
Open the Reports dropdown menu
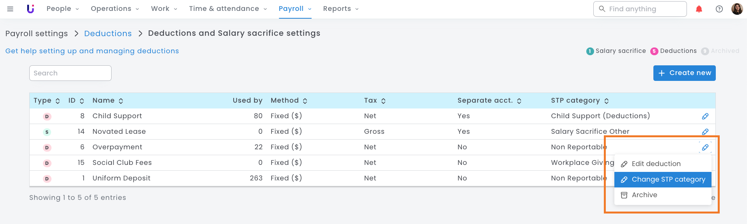341,9
